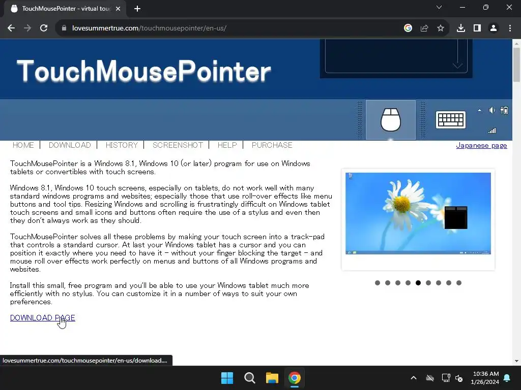The width and height of the screenshot is (521, 390).
Task: Open a new tab with plus button
Action: (x=137, y=9)
